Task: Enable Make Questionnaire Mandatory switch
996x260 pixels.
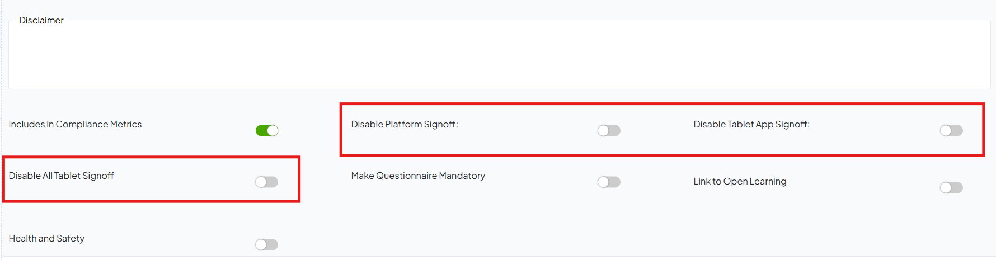Action: (609, 182)
